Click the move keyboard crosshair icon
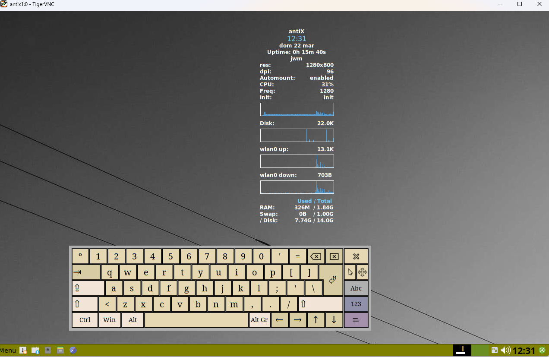 pyautogui.click(x=363, y=272)
